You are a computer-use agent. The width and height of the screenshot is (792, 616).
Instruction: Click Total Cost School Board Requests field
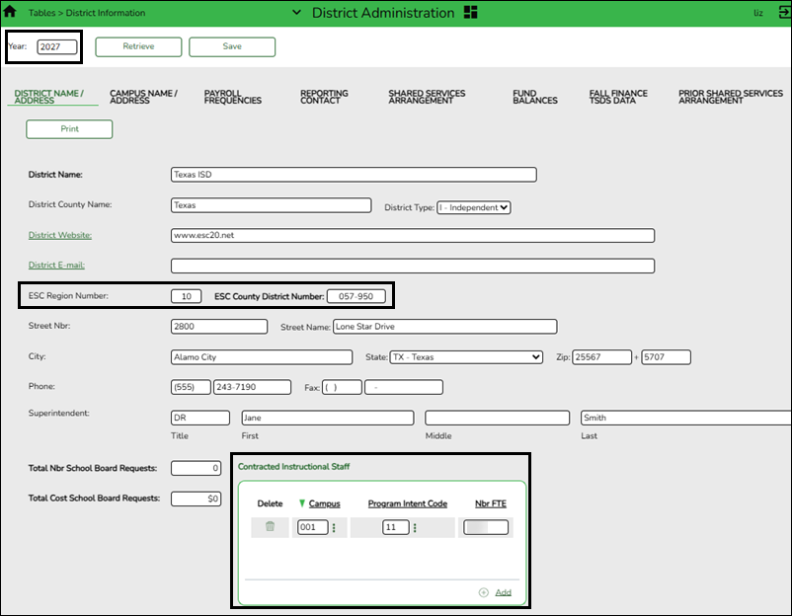click(x=196, y=499)
